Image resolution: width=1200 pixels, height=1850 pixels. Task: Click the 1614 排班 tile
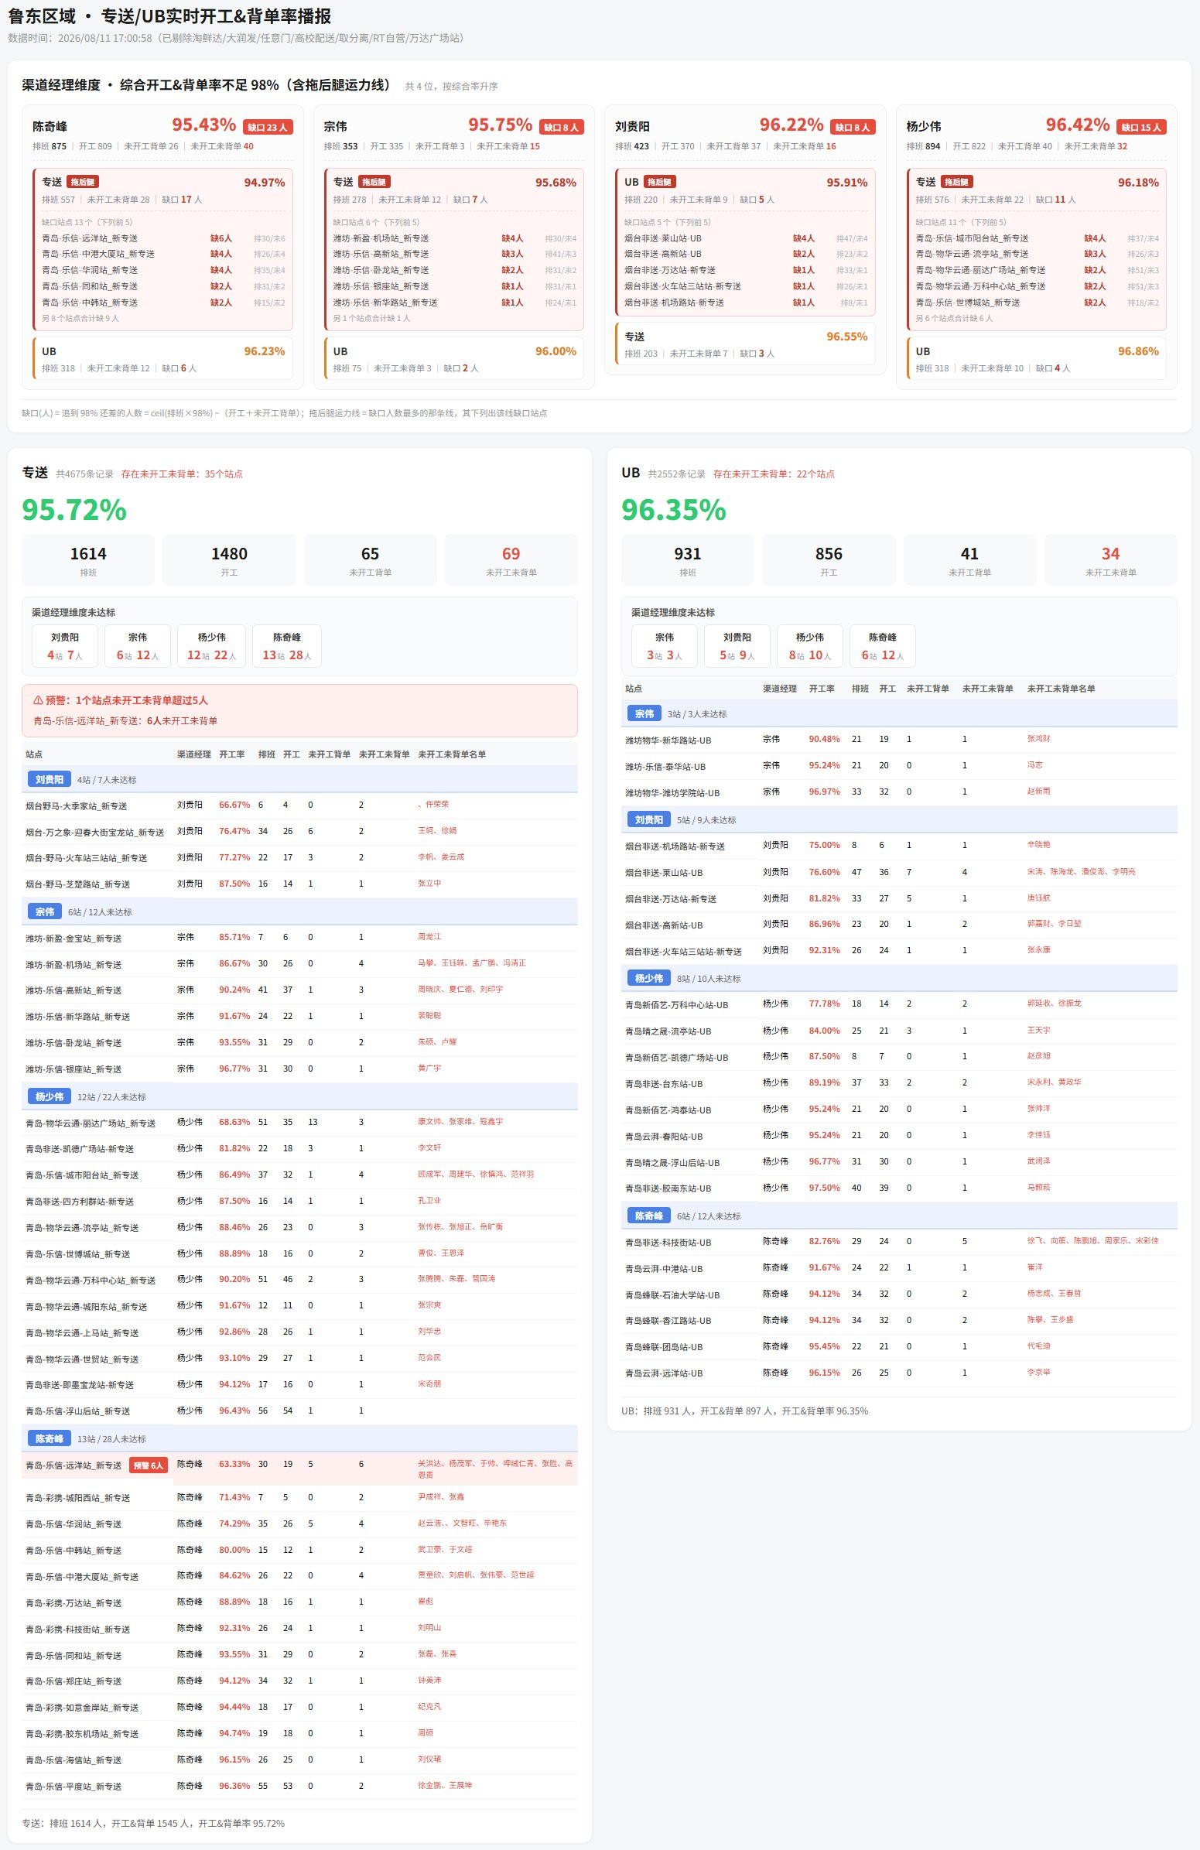(89, 560)
